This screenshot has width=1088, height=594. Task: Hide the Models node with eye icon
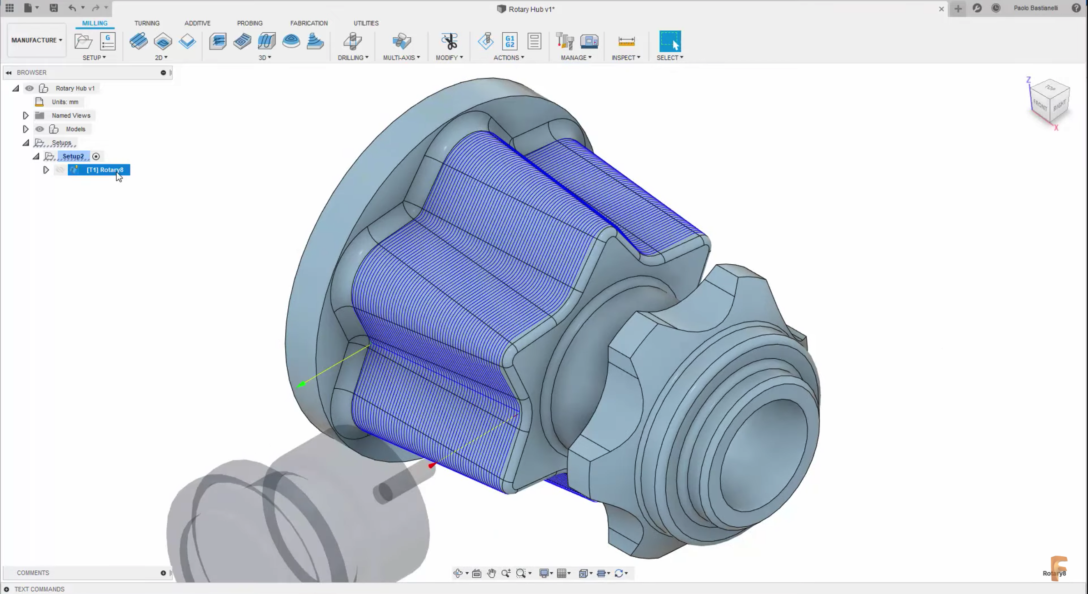click(x=40, y=129)
